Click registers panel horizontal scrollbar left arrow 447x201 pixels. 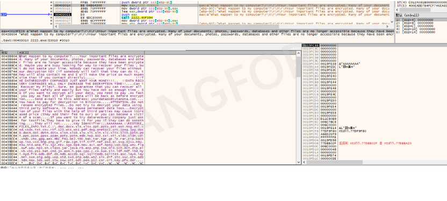[398, 10]
